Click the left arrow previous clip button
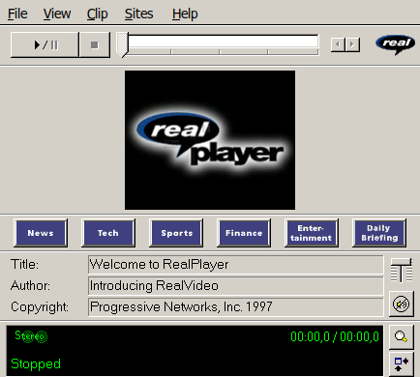The height and width of the screenshot is (377, 420). pos(338,44)
